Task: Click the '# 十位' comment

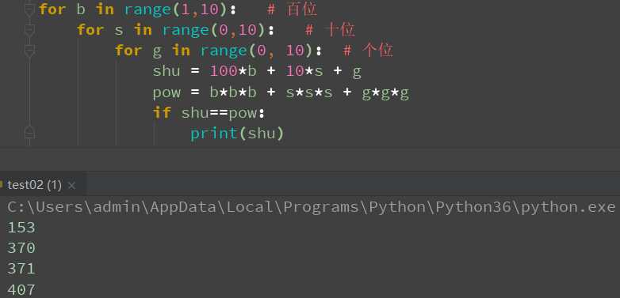Action: point(330,30)
